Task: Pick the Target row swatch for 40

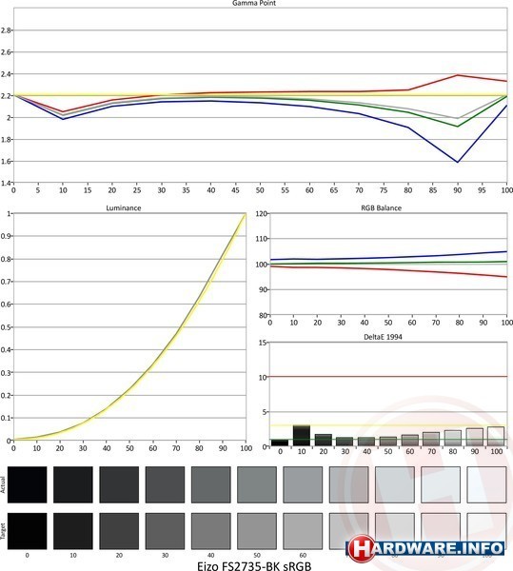Action: (x=210, y=531)
